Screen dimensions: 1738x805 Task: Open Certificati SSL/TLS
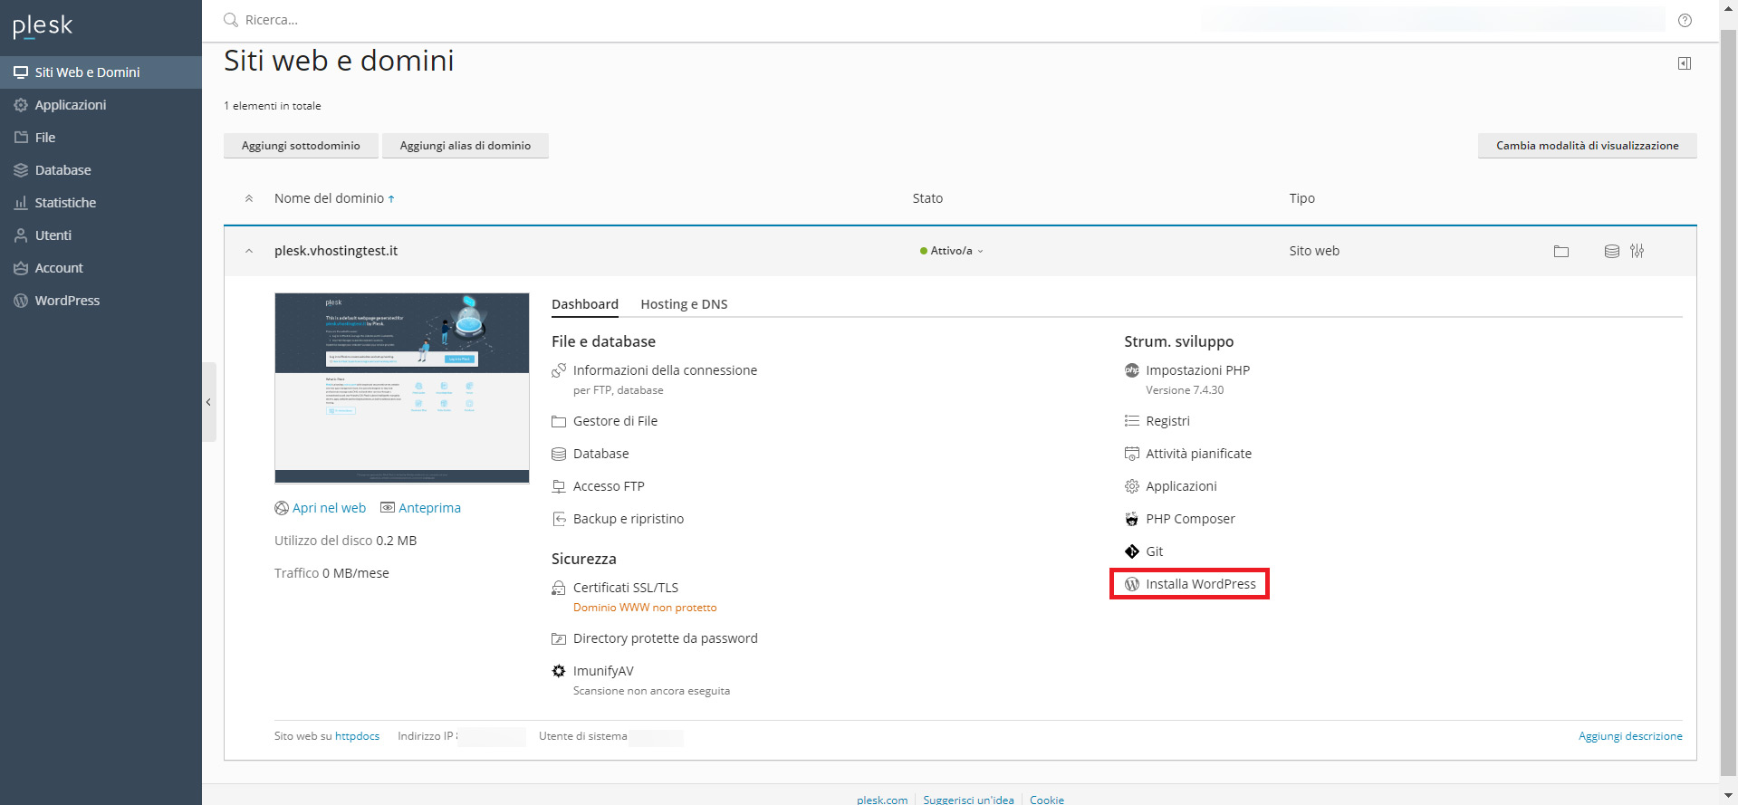tap(625, 588)
